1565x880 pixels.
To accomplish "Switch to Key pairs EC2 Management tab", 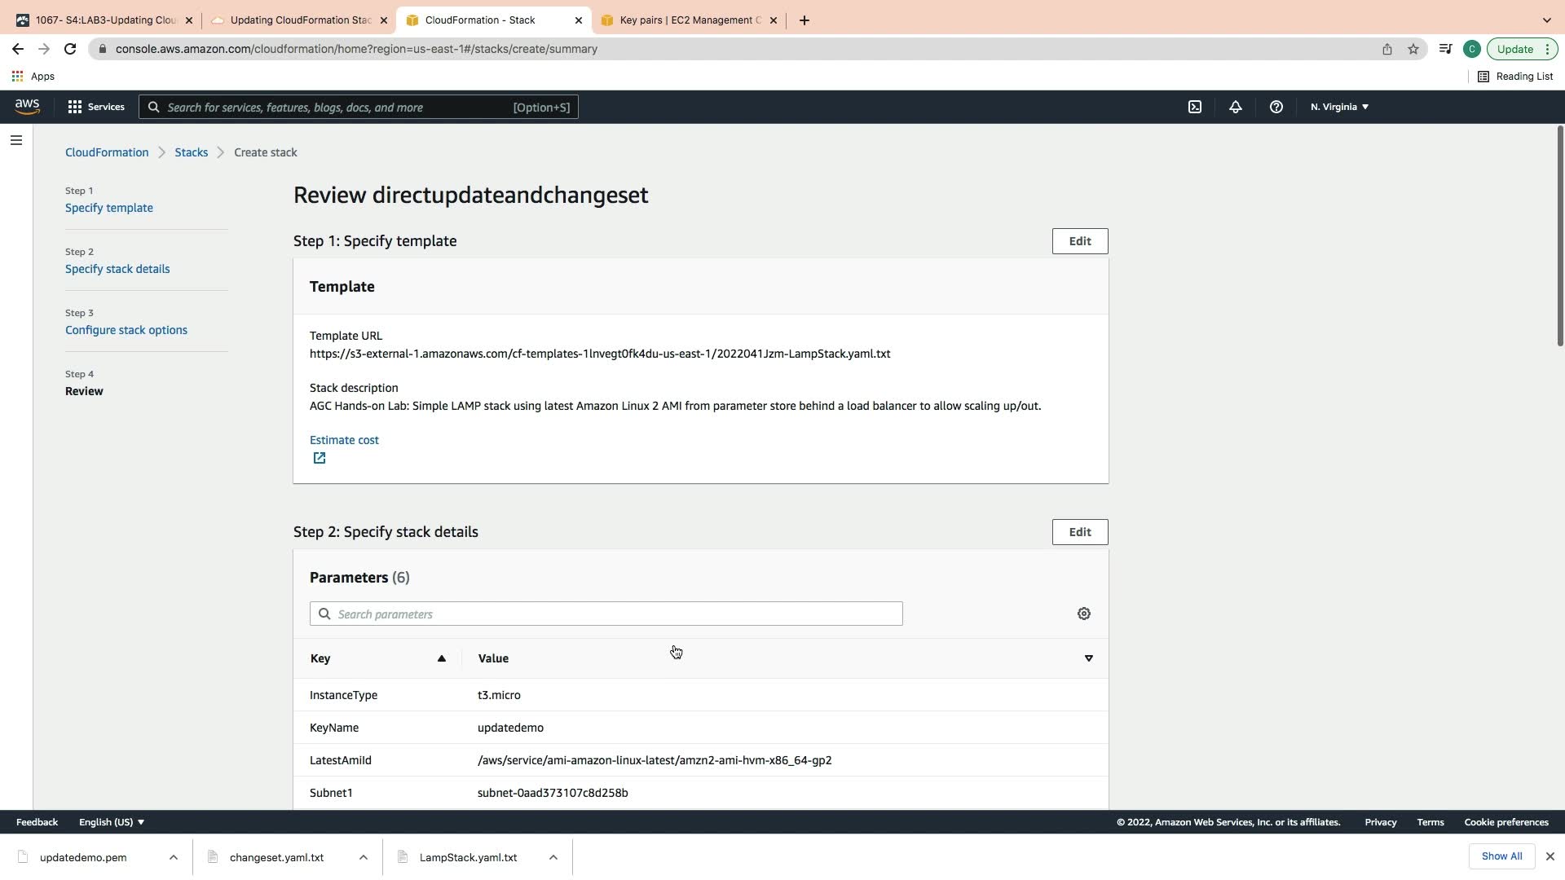I will point(690,20).
